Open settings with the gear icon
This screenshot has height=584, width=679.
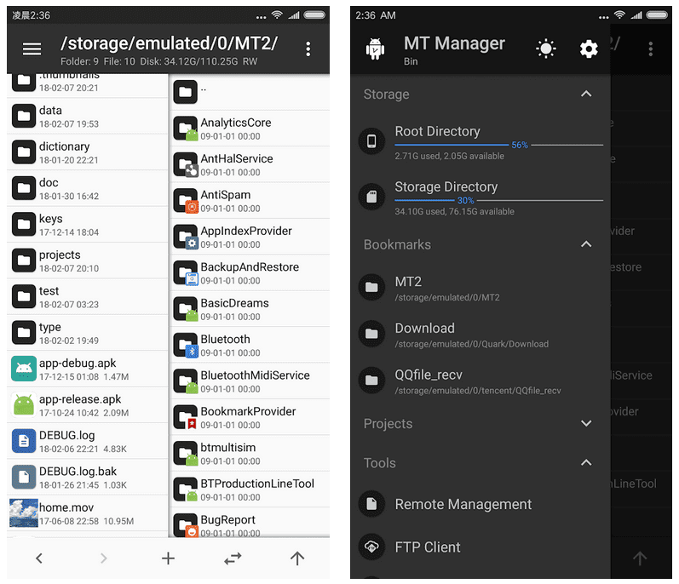point(589,49)
